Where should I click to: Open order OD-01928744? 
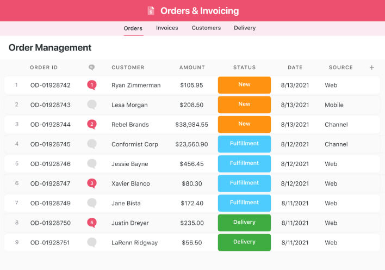51,125
